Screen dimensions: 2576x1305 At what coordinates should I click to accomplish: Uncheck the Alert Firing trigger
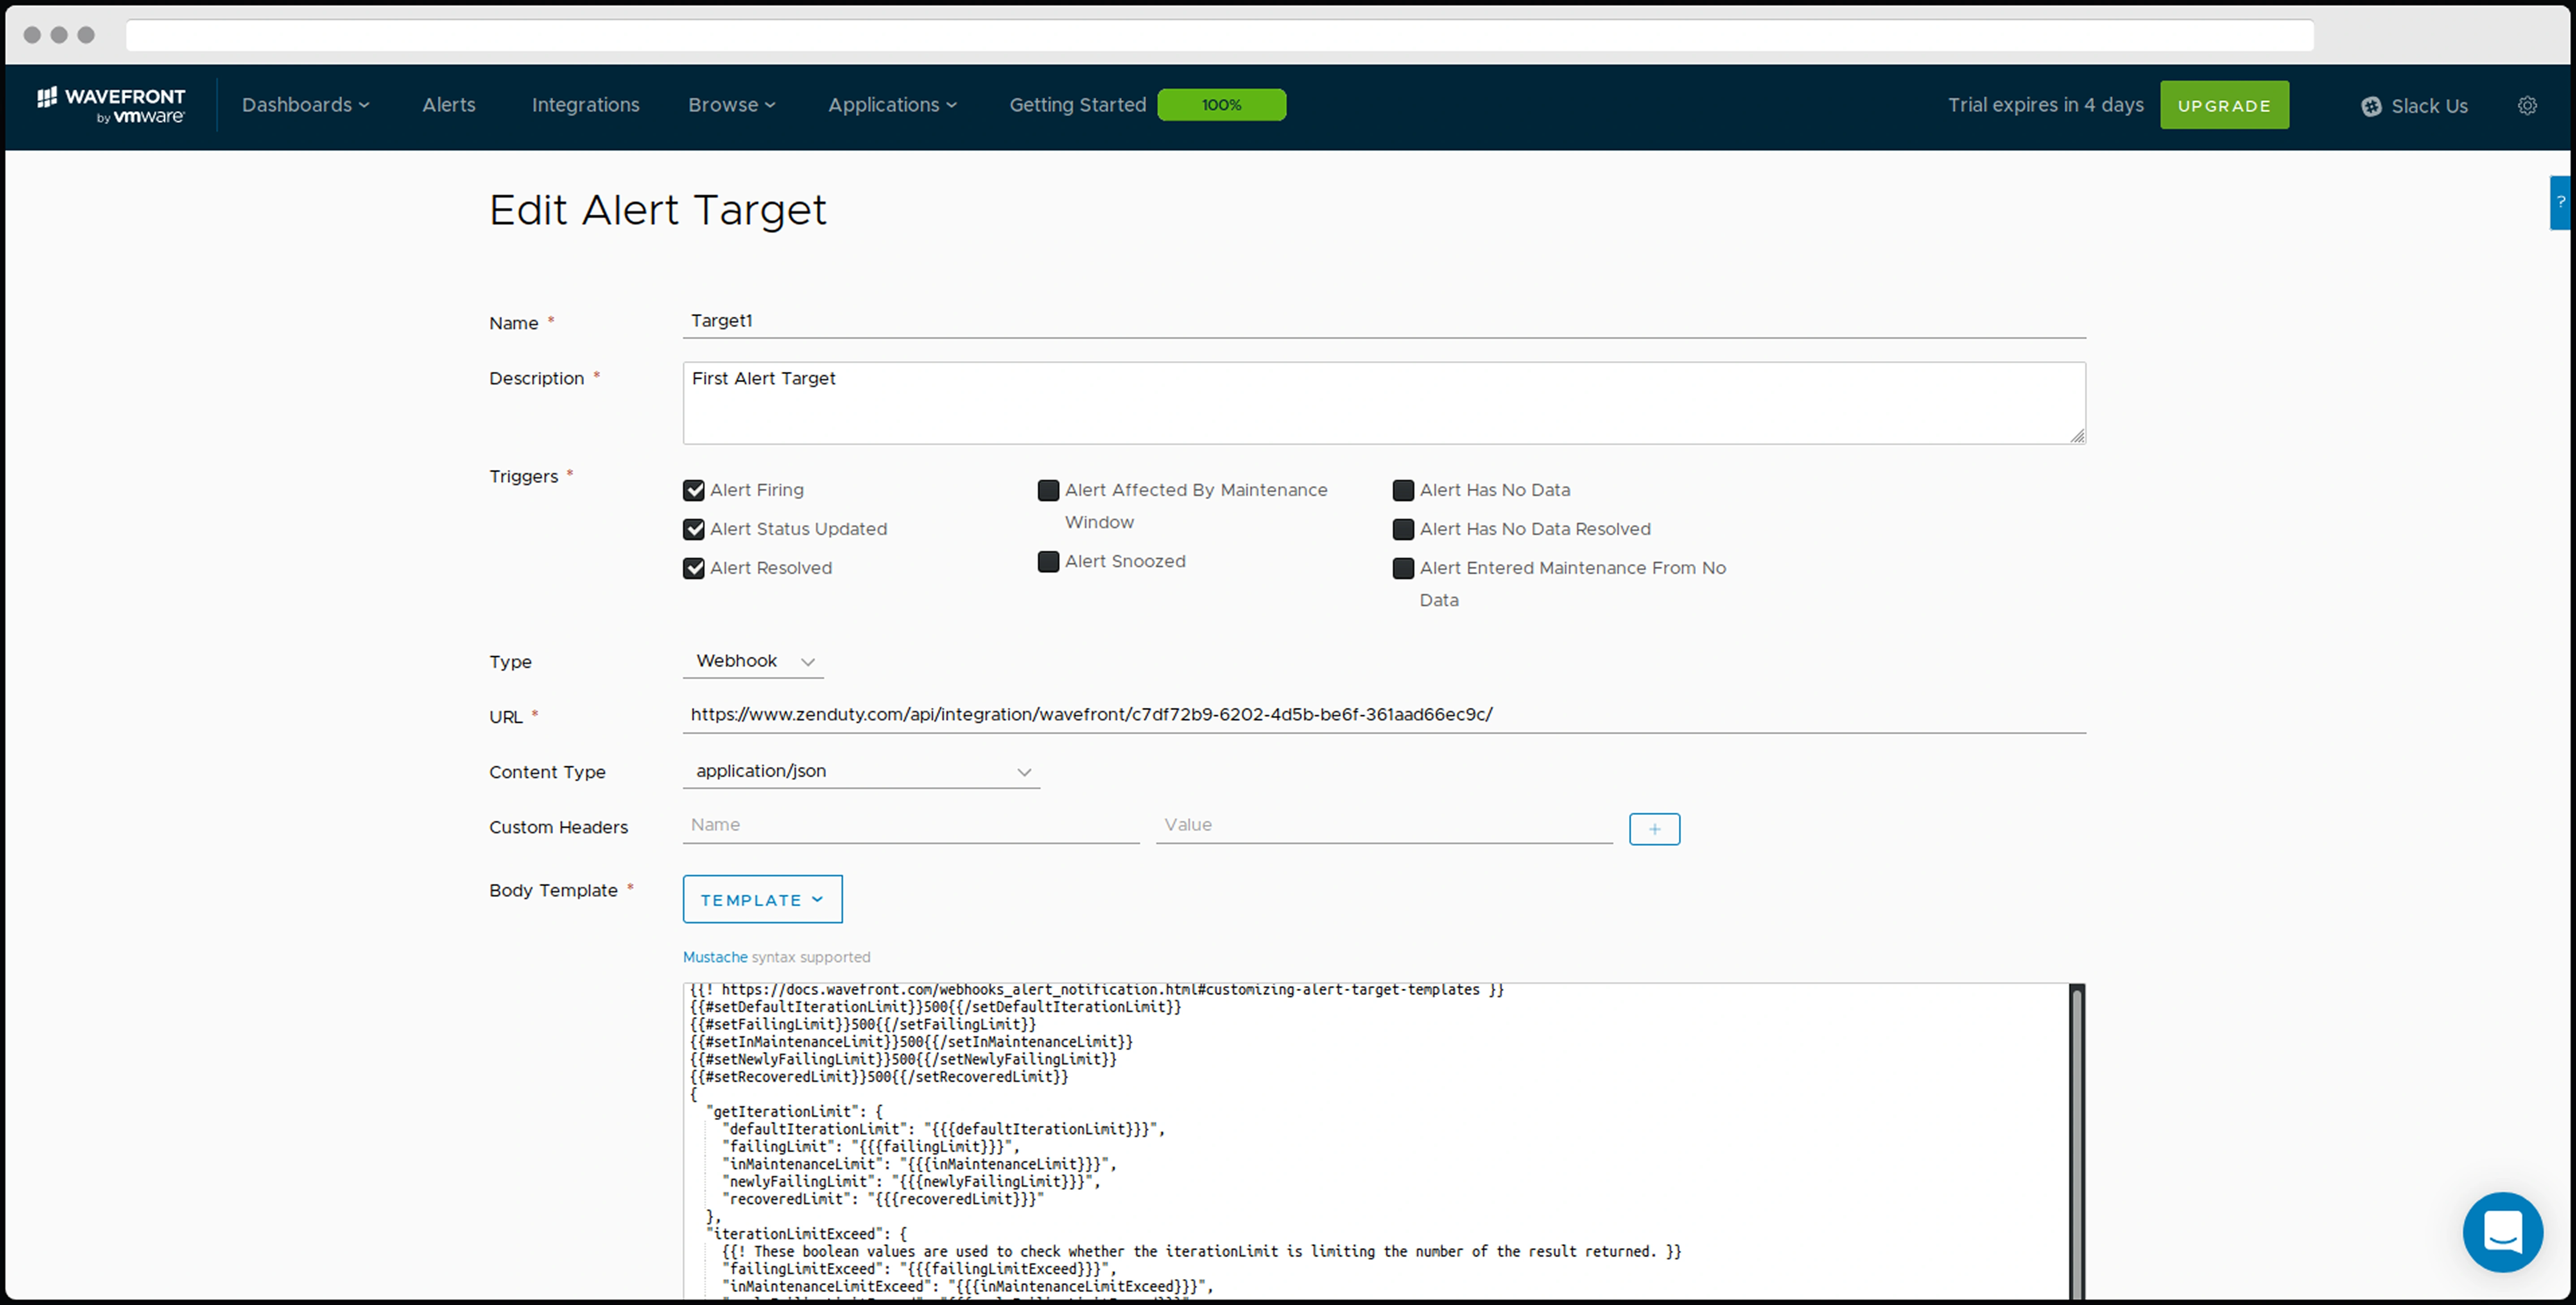click(x=693, y=490)
